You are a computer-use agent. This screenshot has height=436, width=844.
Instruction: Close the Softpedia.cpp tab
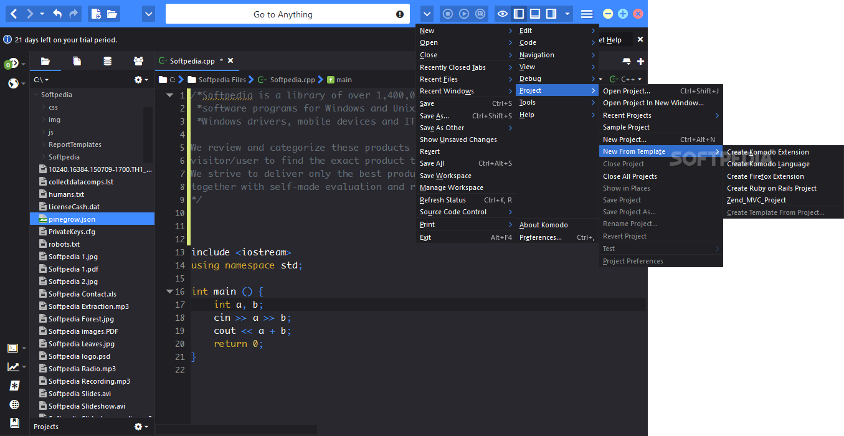tap(230, 60)
